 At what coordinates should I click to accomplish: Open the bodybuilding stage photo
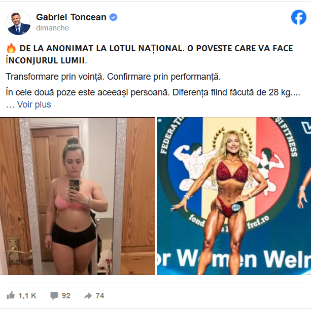coord(234,196)
